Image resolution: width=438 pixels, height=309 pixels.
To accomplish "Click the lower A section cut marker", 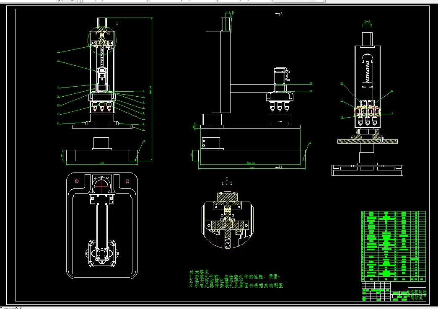I will coord(279,167).
